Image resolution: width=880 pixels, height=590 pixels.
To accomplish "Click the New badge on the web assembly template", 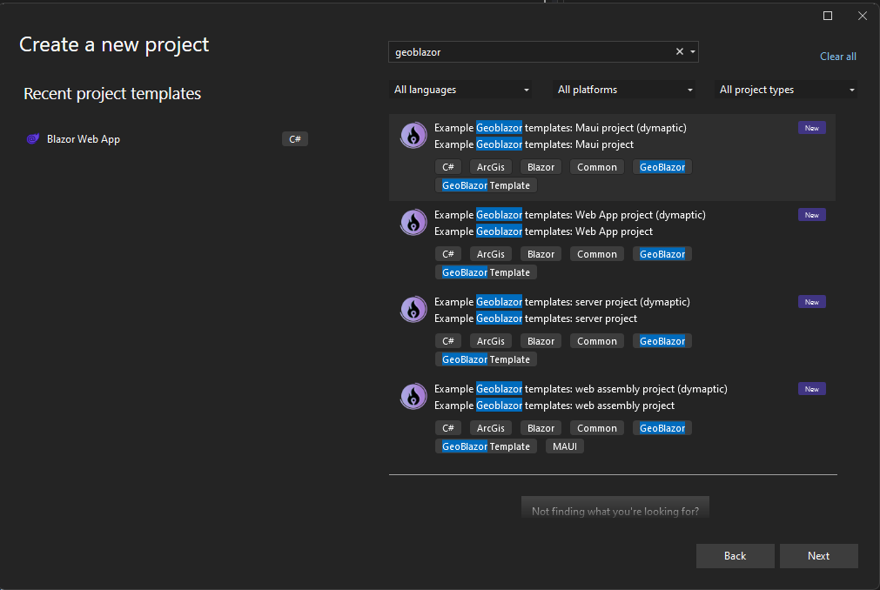I will click(811, 388).
